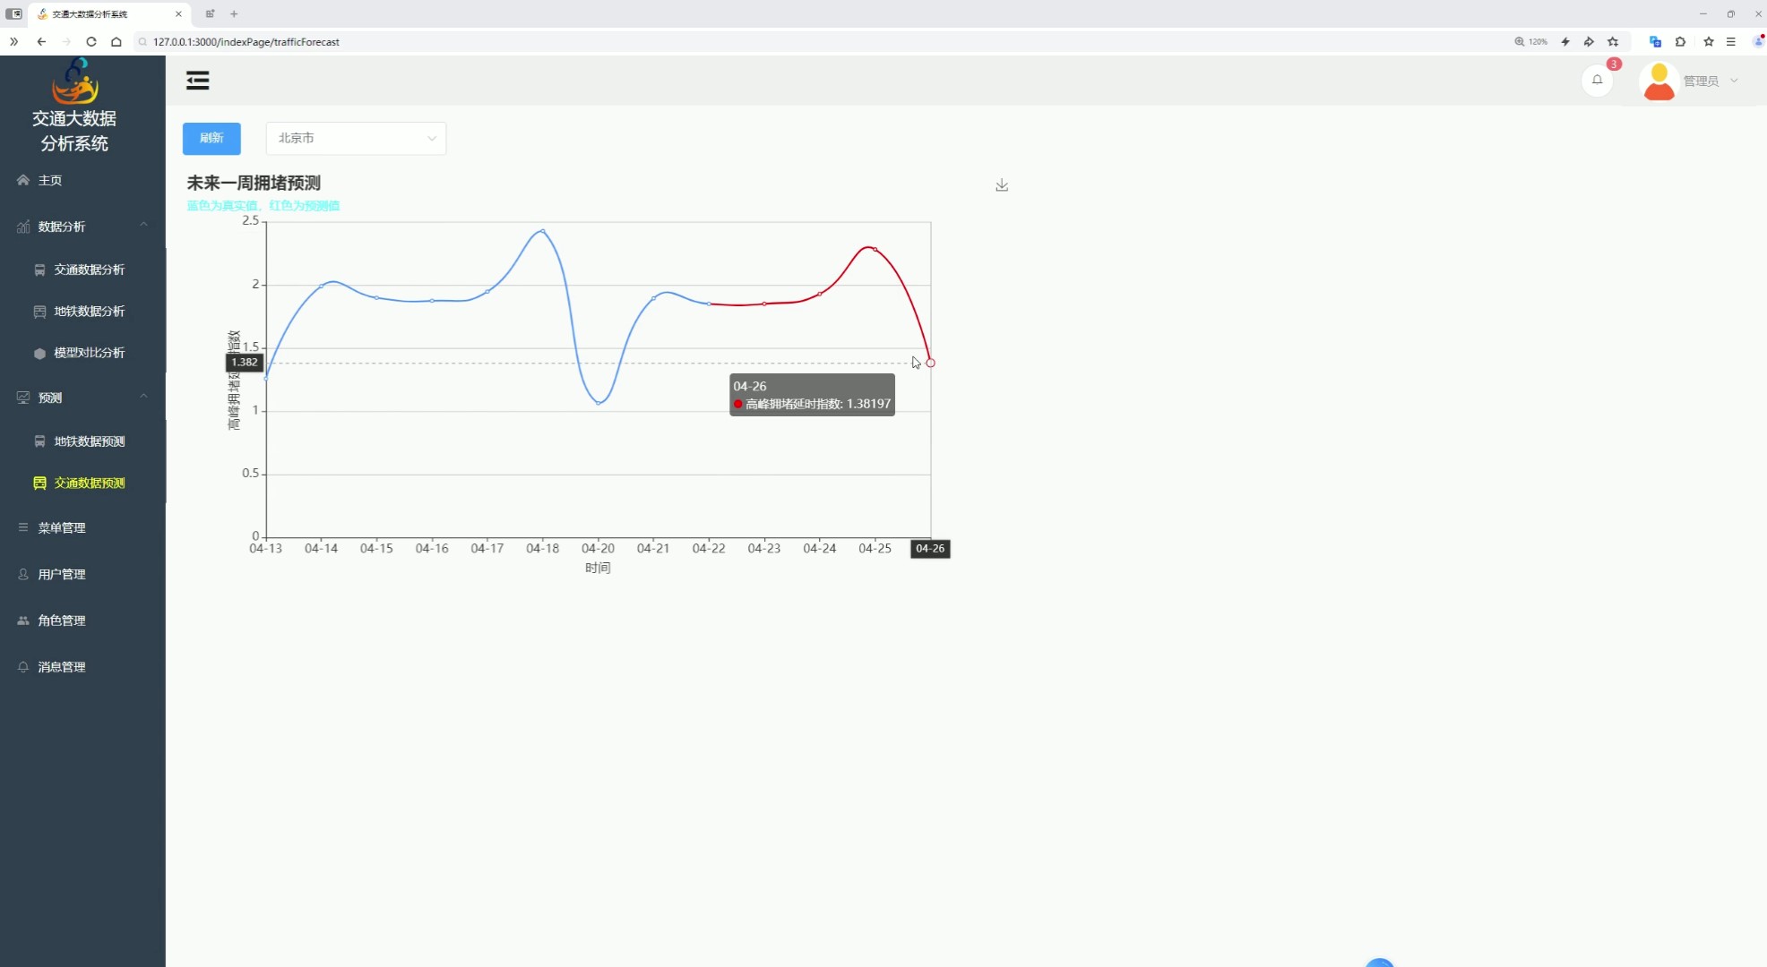Collapse the 数据分析 menu group
Screen dimensions: 1767x967
(143, 226)
